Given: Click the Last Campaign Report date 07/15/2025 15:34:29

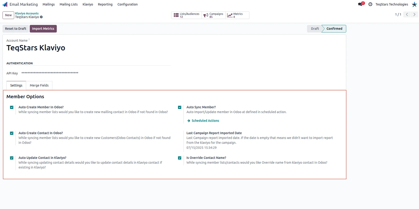Looking at the screenshot, I should (201, 148).
